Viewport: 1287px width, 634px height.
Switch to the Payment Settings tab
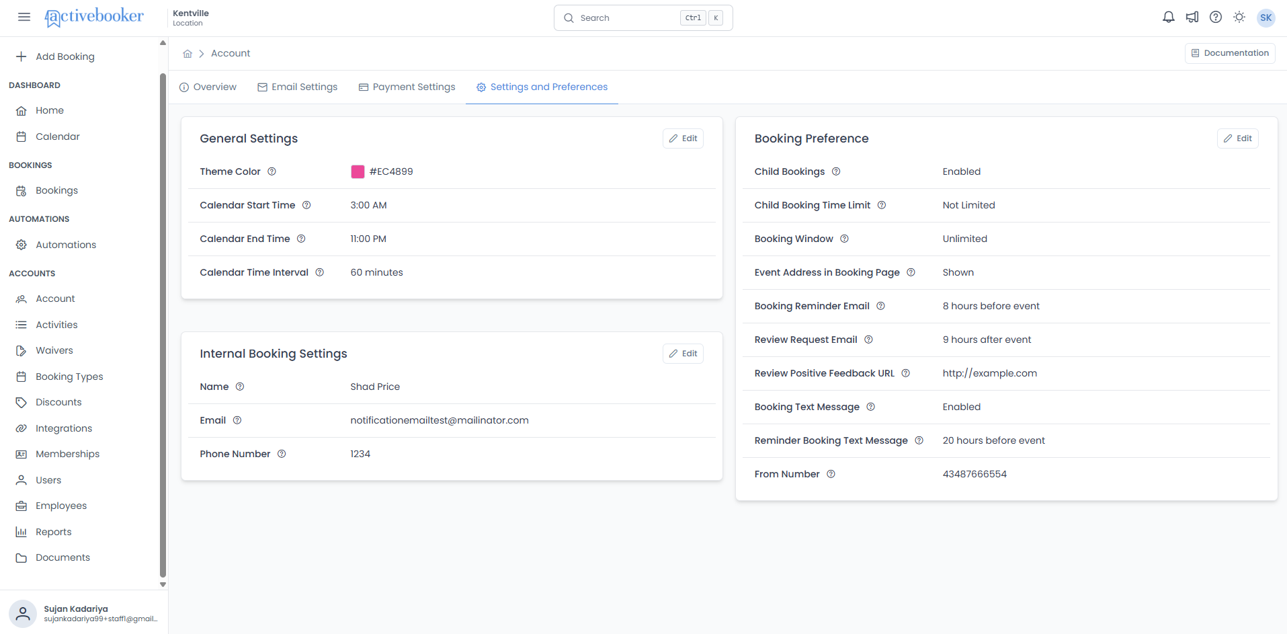click(x=407, y=87)
